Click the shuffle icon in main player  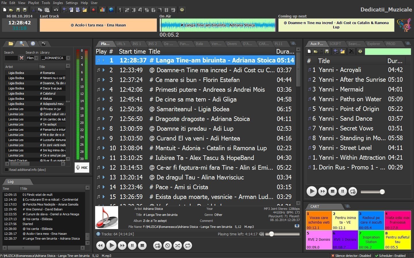click(x=178, y=245)
